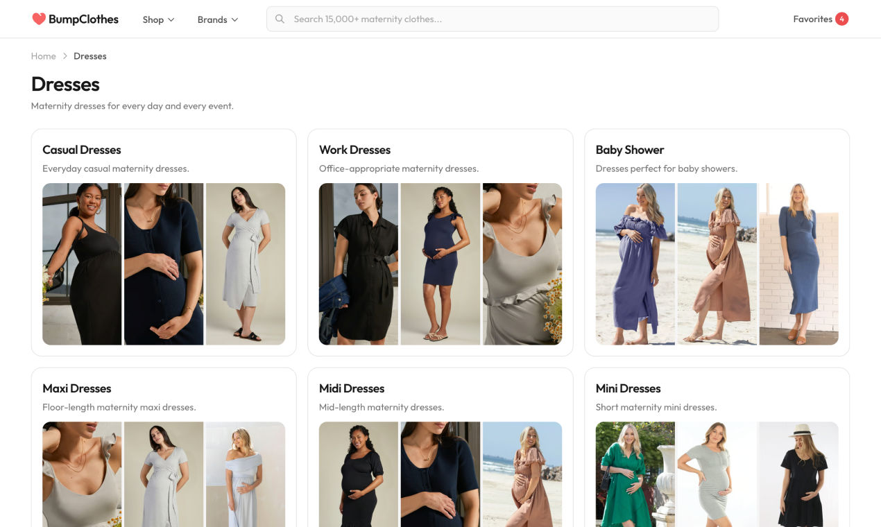Navigate to Home via the breadcrumb
This screenshot has height=527, width=881.
click(43, 55)
